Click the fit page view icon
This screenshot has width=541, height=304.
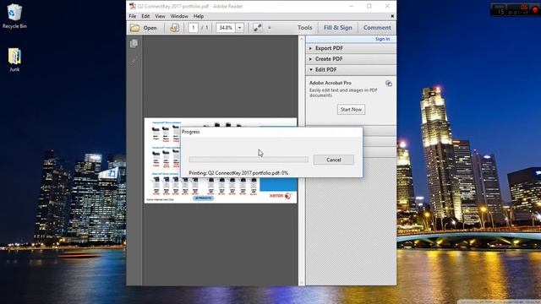click(257, 28)
